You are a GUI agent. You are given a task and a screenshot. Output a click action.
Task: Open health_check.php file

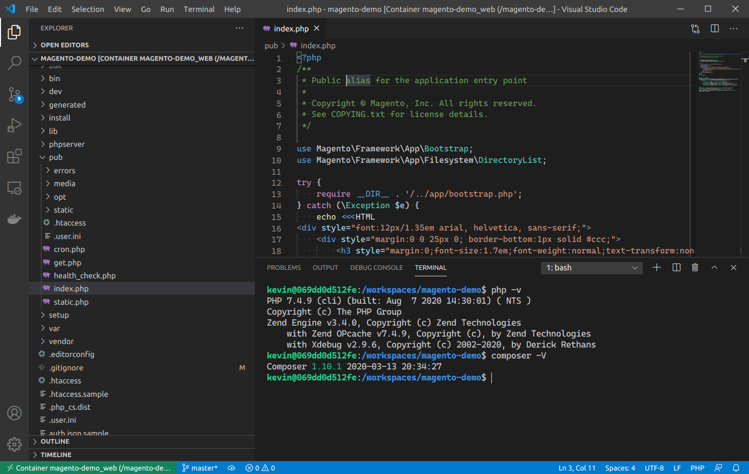(142, 276)
